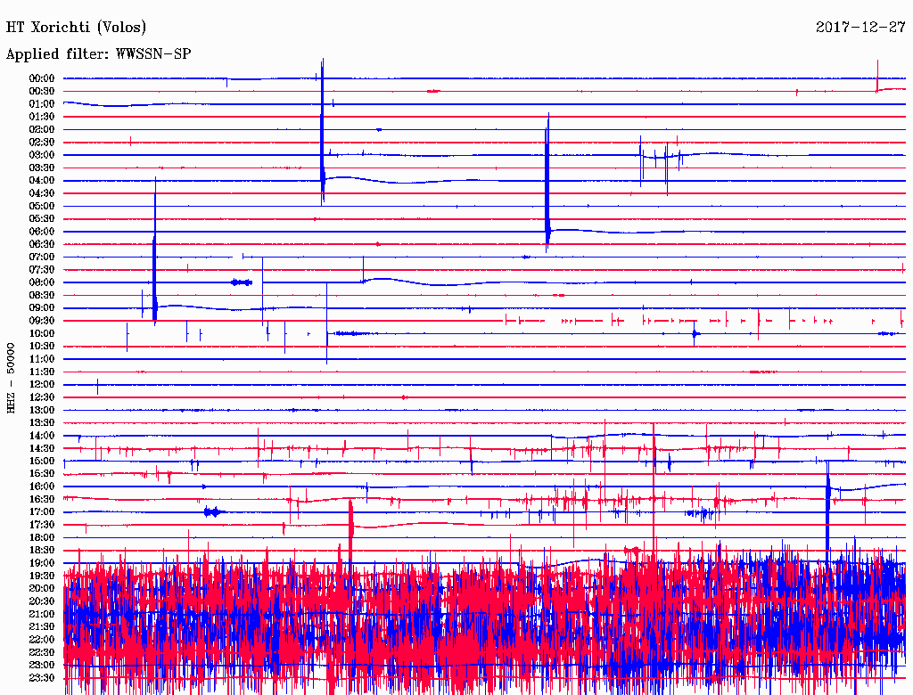Select the 06:30 time label

[x=42, y=244]
